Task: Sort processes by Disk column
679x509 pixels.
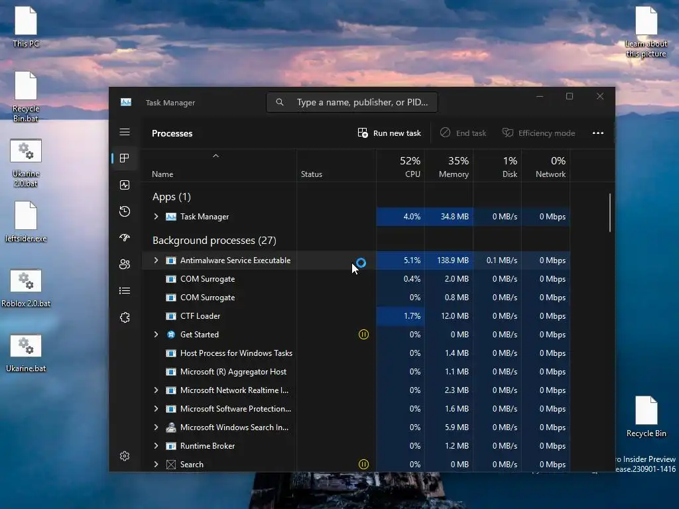Action: (x=497, y=166)
